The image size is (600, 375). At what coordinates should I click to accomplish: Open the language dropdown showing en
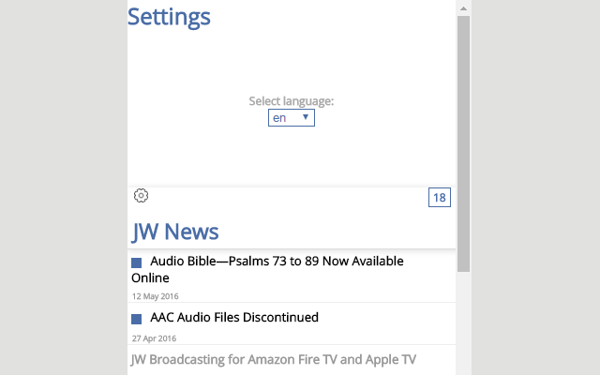(292, 118)
